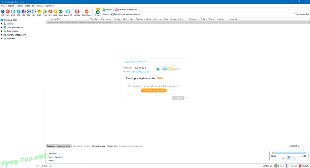Open the SoundCloud download tool
The image size is (310, 168).
87,12
